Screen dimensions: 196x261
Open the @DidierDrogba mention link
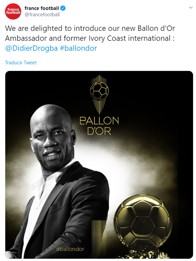pyautogui.click(x=31, y=48)
